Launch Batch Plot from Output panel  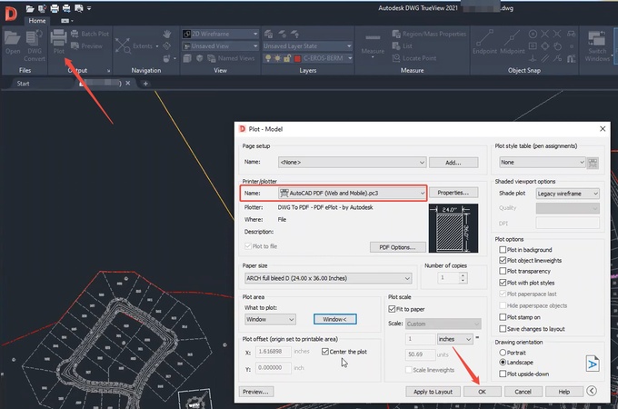(x=90, y=34)
